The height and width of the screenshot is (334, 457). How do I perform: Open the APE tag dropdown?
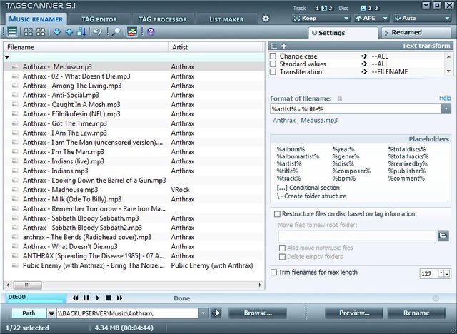371,19
